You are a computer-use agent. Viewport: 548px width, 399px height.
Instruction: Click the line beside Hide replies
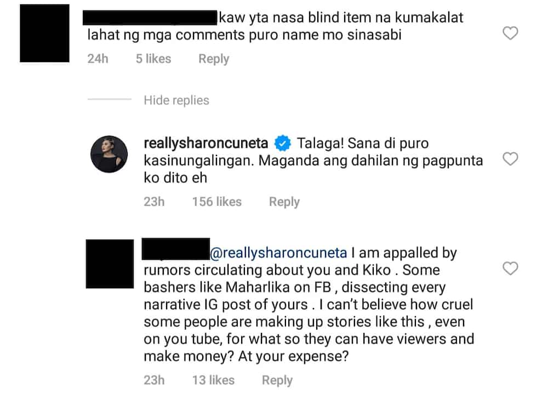click(x=110, y=100)
